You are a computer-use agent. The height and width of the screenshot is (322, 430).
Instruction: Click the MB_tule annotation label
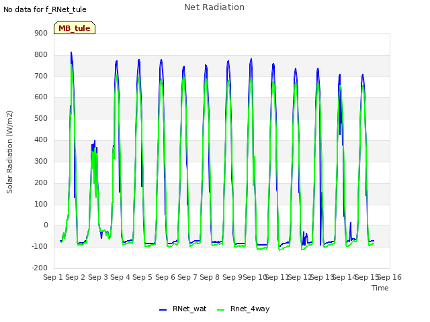pyautogui.click(x=75, y=28)
